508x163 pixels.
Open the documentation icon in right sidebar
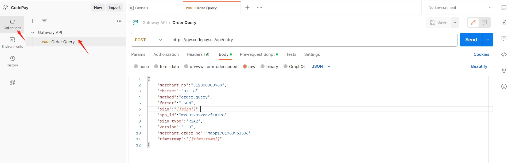[x=504, y=22]
